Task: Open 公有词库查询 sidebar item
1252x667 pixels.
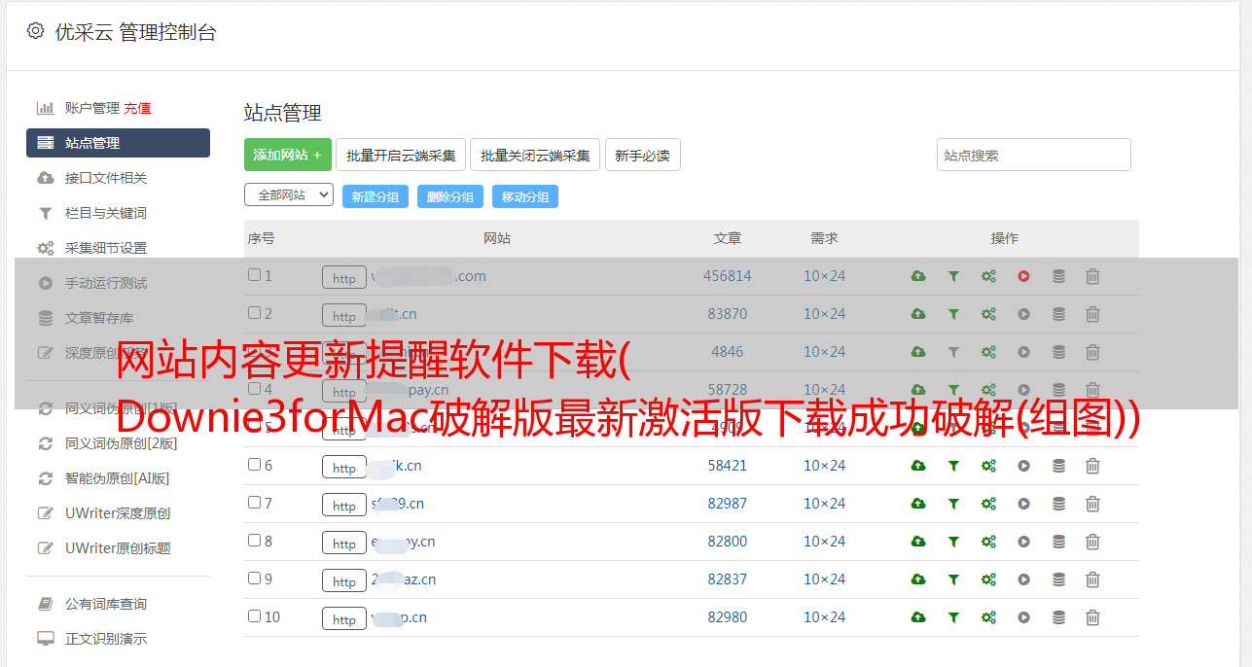Action: pos(106,604)
